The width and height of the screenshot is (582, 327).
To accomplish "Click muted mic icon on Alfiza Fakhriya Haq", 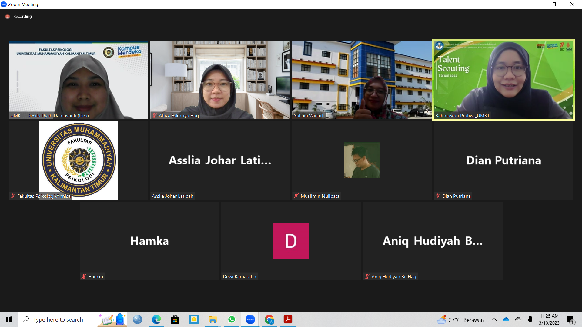I will 154,115.
